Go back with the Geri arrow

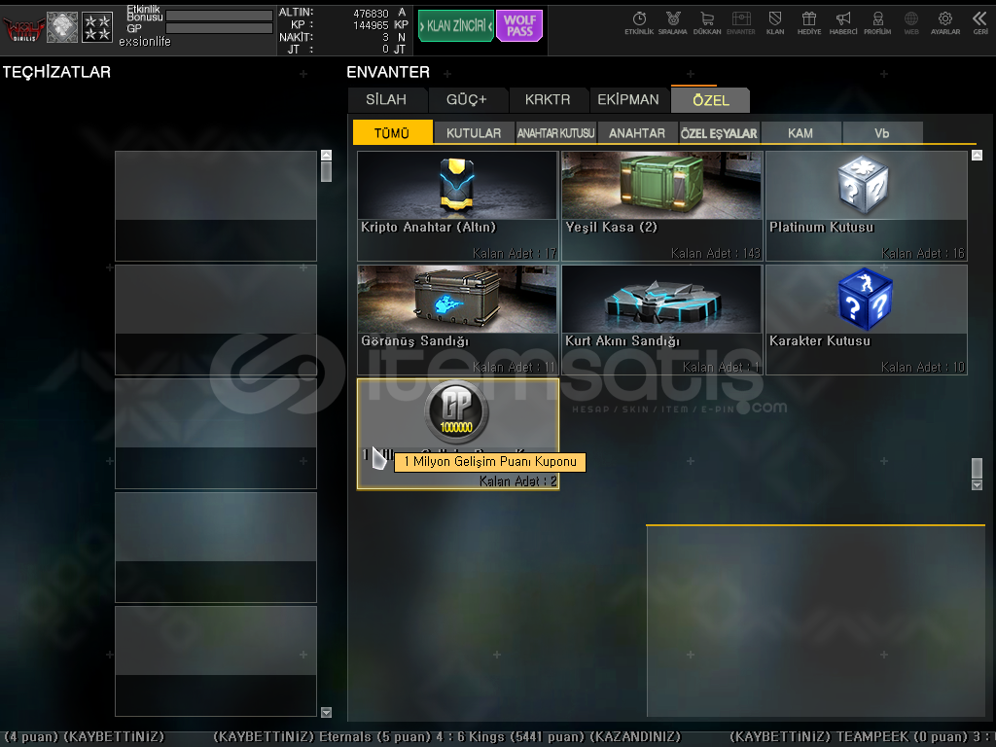point(979,22)
